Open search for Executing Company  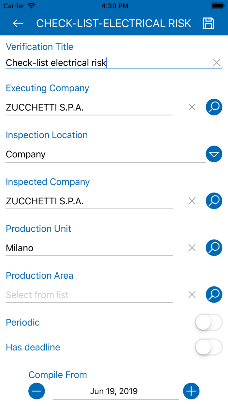(x=214, y=107)
